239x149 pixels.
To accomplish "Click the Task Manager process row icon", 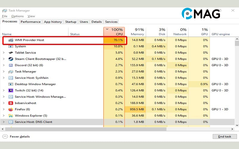I will click(11, 72).
